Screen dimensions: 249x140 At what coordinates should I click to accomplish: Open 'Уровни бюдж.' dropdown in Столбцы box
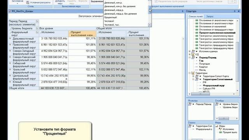coord(220,104)
